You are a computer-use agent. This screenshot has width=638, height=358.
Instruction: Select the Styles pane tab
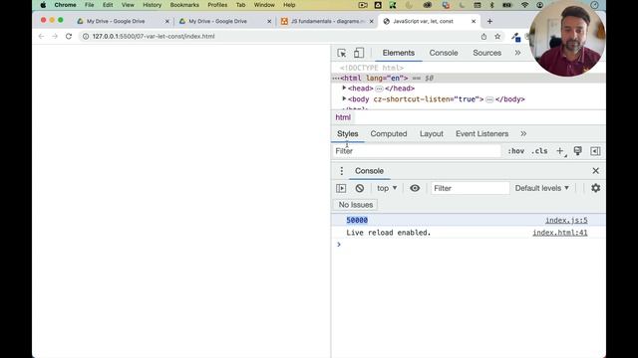tap(348, 134)
